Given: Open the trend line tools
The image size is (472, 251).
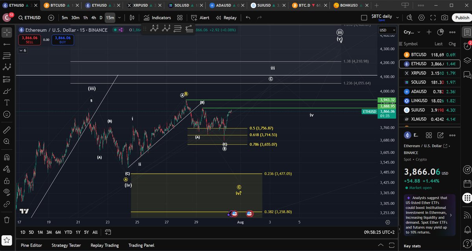Looking at the screenshot, I should point(7,44).
